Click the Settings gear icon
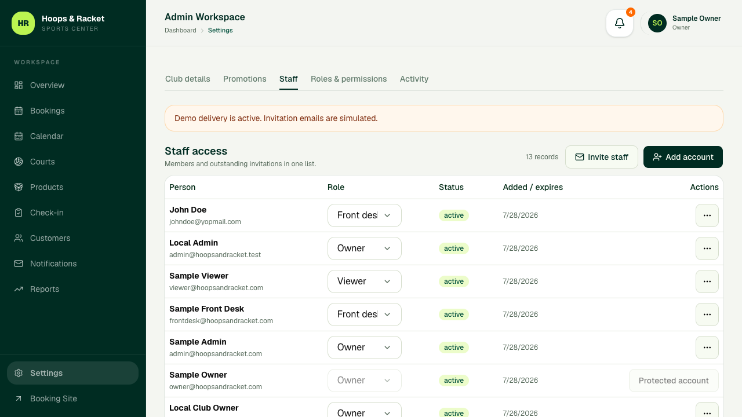The image size is (742, 417). [19, 373]
